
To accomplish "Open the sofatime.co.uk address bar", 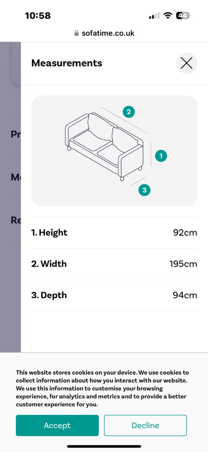I will [x=104, y=33].
